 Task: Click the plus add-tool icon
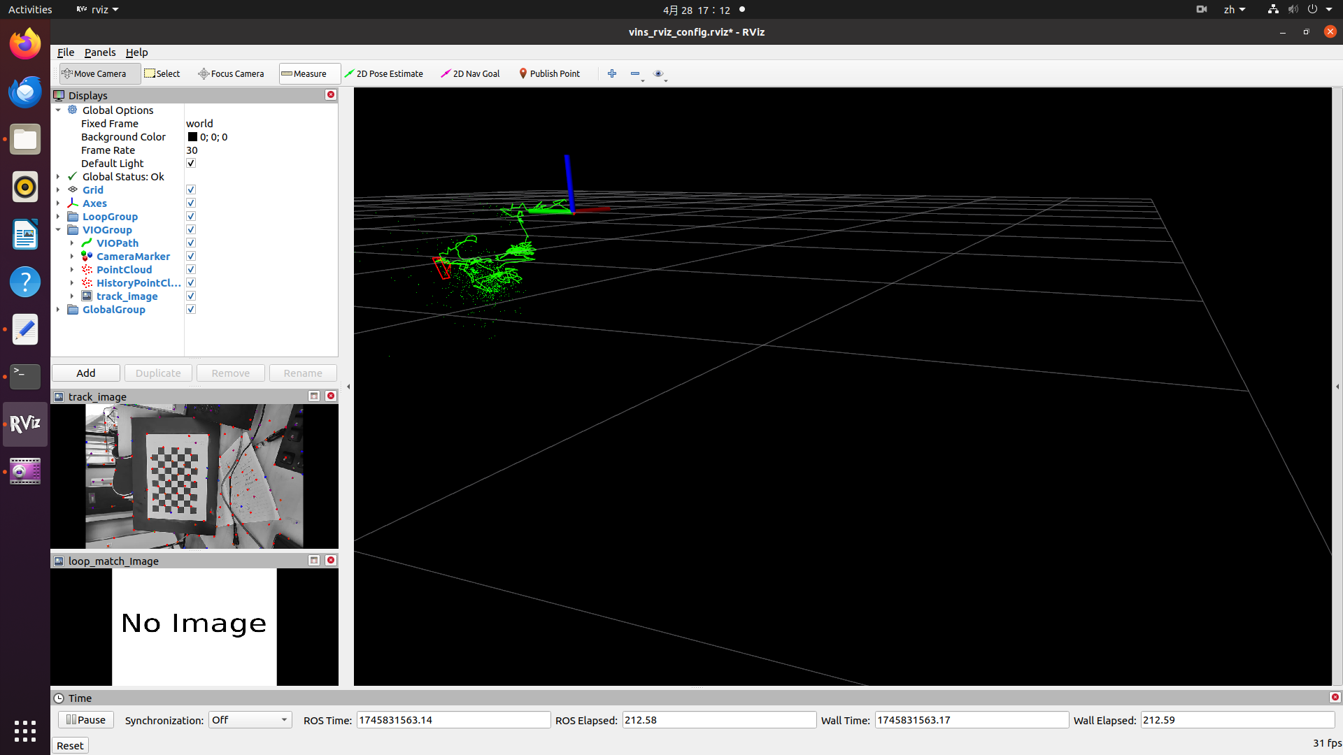(612, 73)
